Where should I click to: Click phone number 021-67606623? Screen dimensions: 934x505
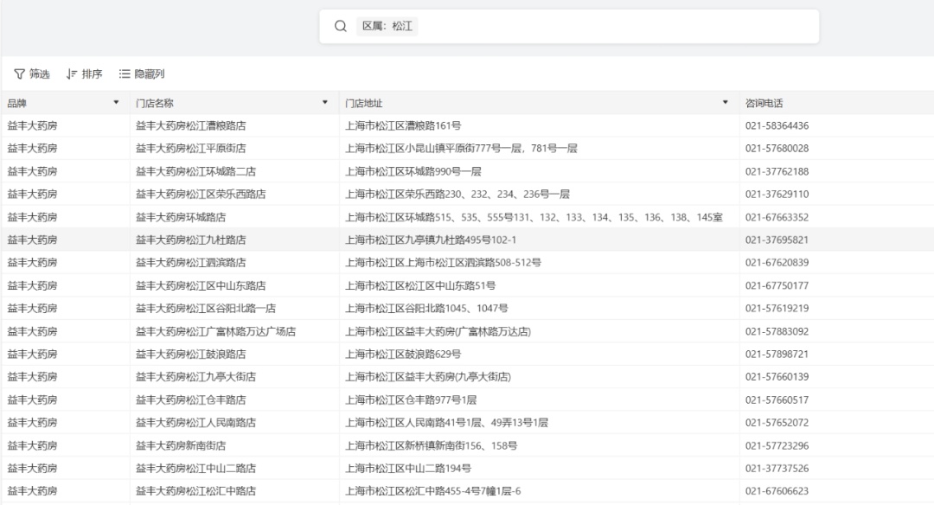coord(777,492)
